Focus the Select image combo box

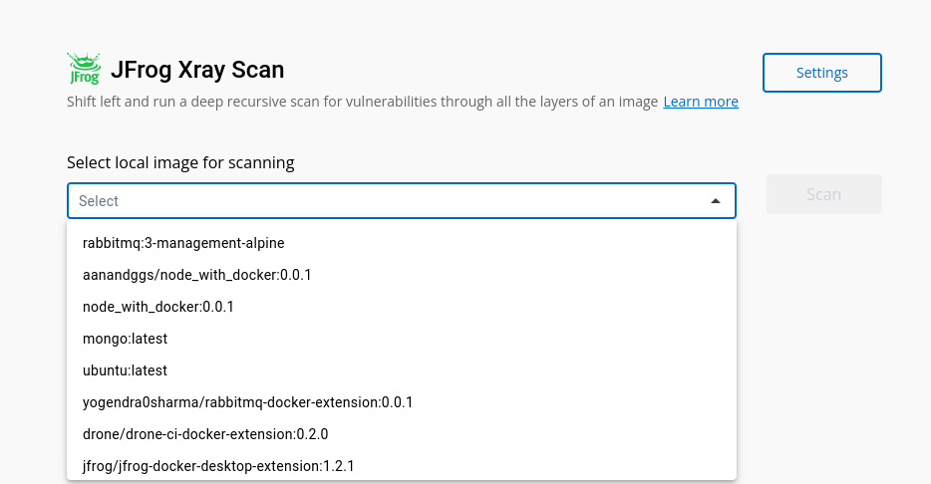coord(402,201)
